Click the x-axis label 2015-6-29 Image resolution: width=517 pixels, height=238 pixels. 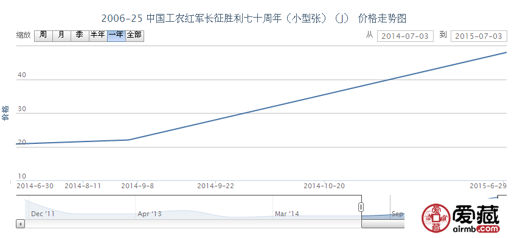click(488, 186)
